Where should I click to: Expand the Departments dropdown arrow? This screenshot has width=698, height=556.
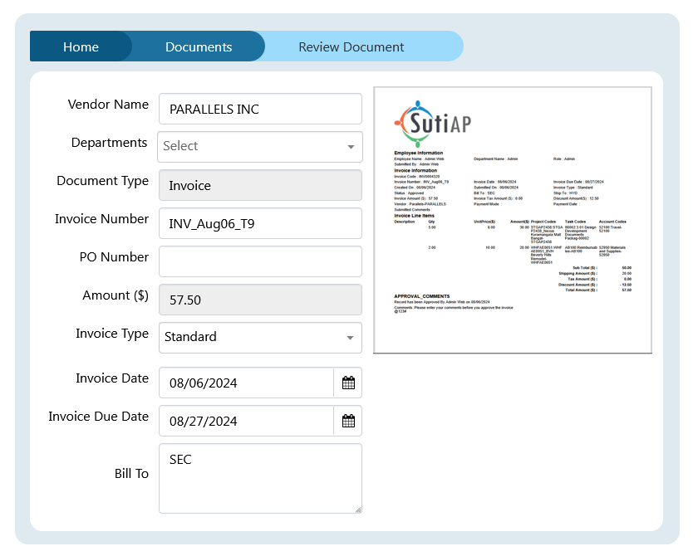tap(351, 147)
